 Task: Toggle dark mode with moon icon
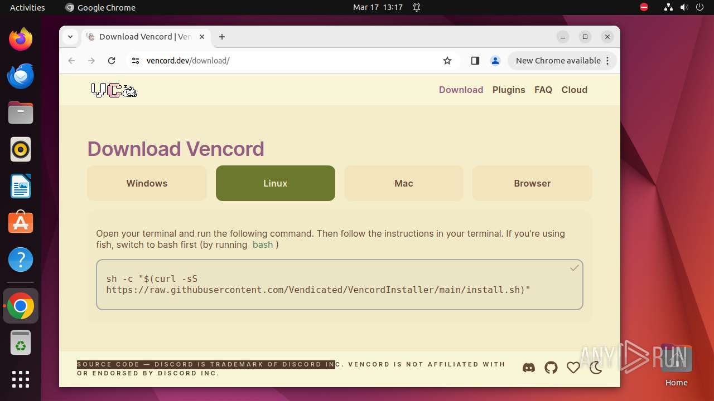point(596,368)
